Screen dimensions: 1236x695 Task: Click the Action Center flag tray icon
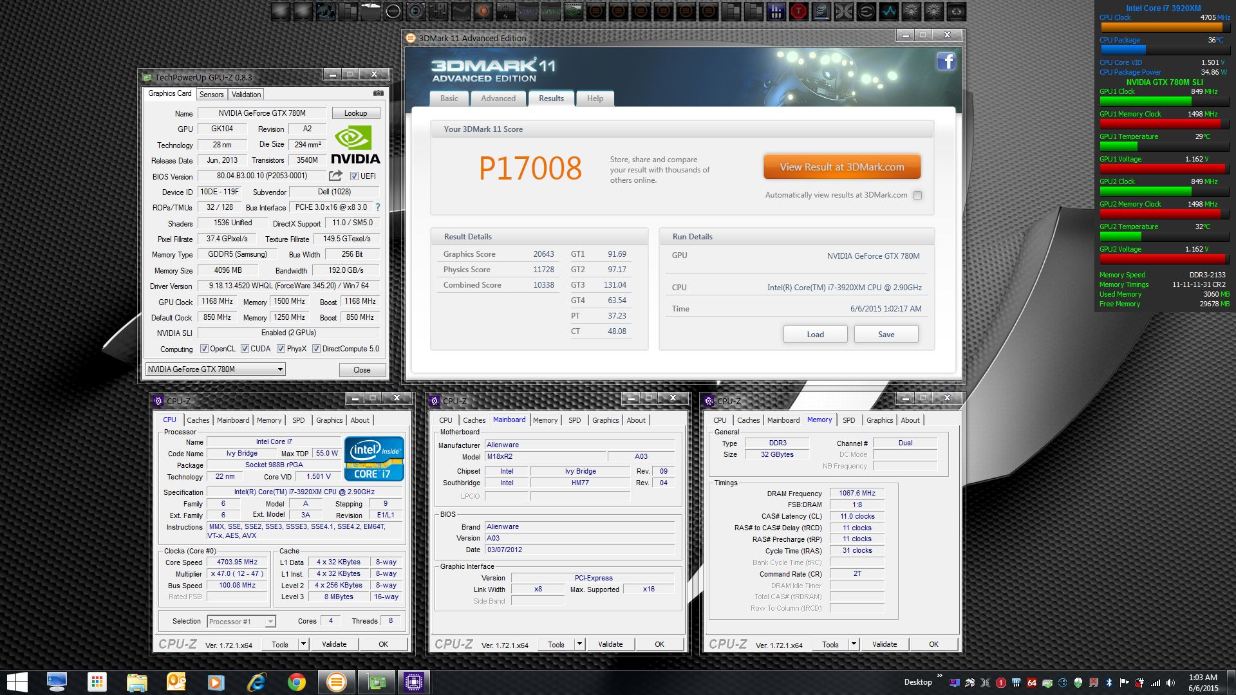click(1125, 682)
